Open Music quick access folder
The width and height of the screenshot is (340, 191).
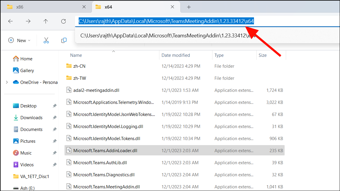22,153
